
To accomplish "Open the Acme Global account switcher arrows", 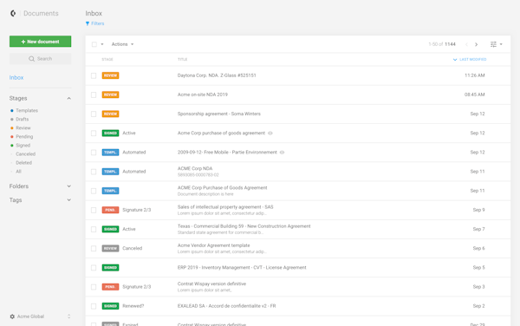I will click(x=69, y=316).
